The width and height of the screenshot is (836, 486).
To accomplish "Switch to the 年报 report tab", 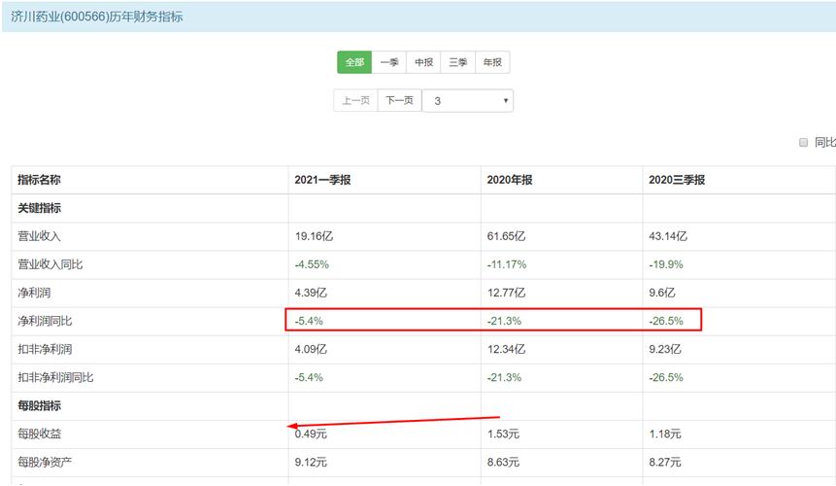I will point(492,62).
